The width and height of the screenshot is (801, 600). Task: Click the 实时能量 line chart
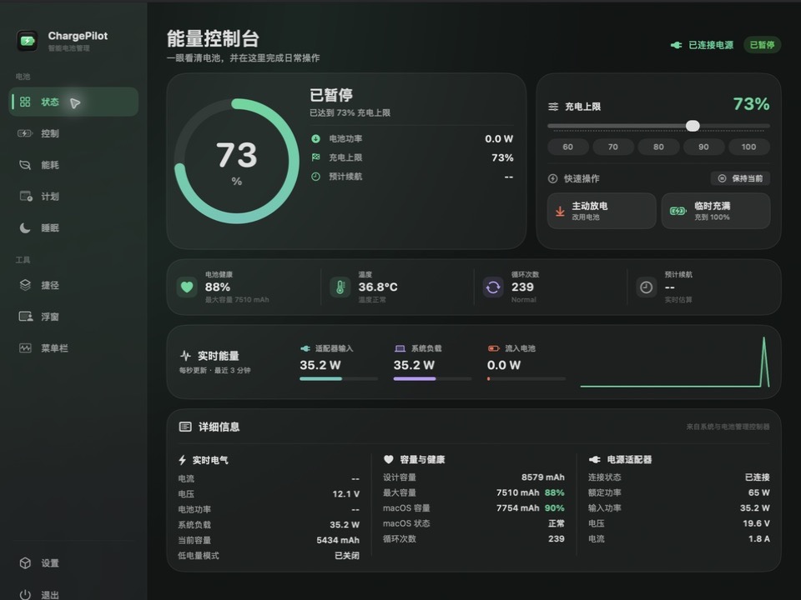coord(675,362)
